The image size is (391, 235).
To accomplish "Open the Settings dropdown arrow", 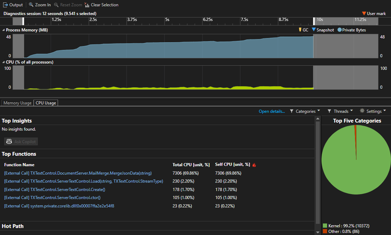I will [x=385, y=111].
